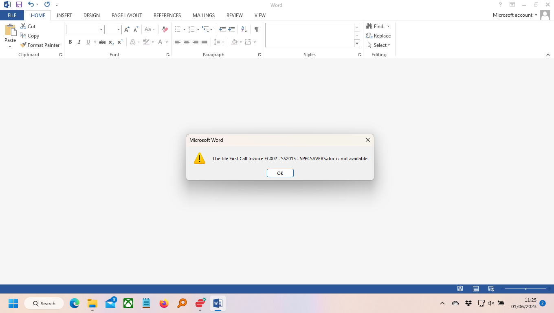Collapse the ribbon with the arrow

point(548,55)
